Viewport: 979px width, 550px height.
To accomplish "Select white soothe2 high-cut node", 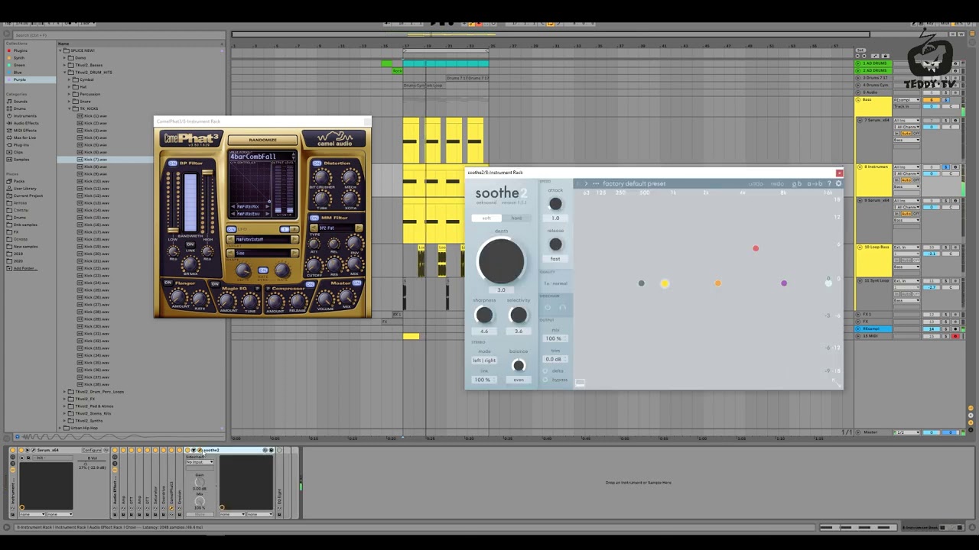I will tap(828, 283).
